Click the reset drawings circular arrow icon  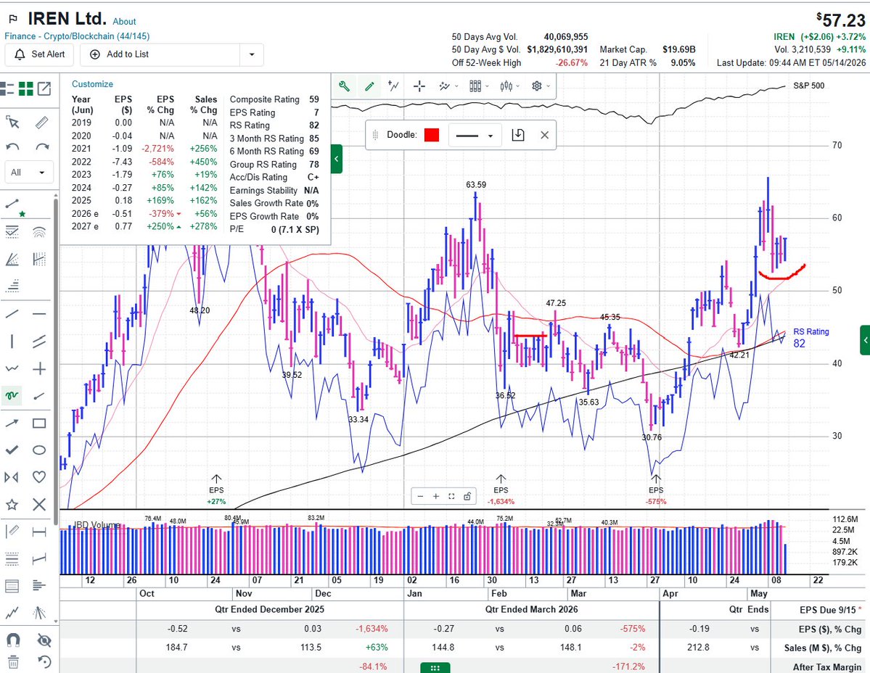point(44,661)
